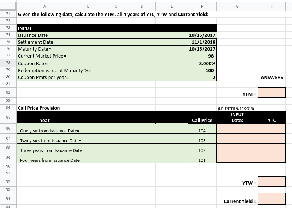Click the black INPUT header cell

pyautogui.click(x=117, y=28)
